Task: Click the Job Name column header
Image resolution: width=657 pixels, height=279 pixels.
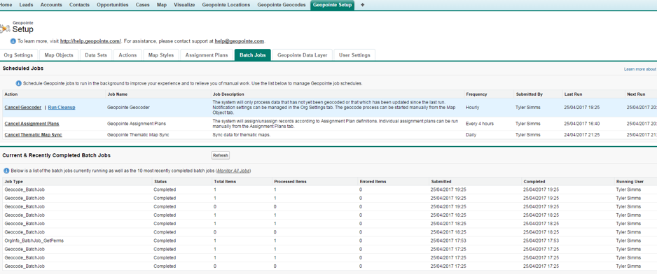Action: click(118, 94)
